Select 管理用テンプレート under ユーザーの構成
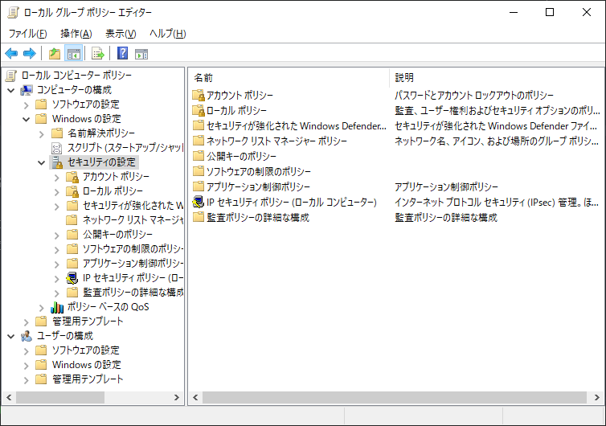Viewport: 606px width, 426px height. click(88, 379)
